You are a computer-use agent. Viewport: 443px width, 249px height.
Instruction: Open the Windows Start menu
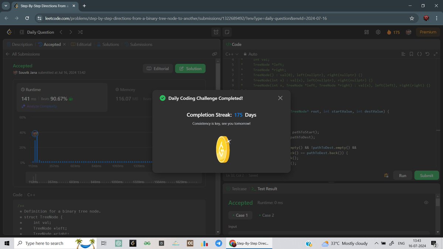coord(7,243)
